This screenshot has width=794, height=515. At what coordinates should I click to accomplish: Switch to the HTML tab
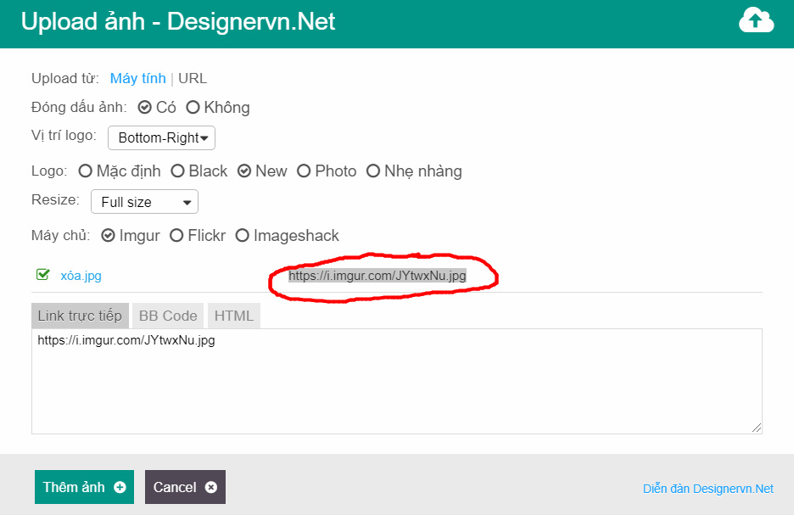(x=233, y=316)
